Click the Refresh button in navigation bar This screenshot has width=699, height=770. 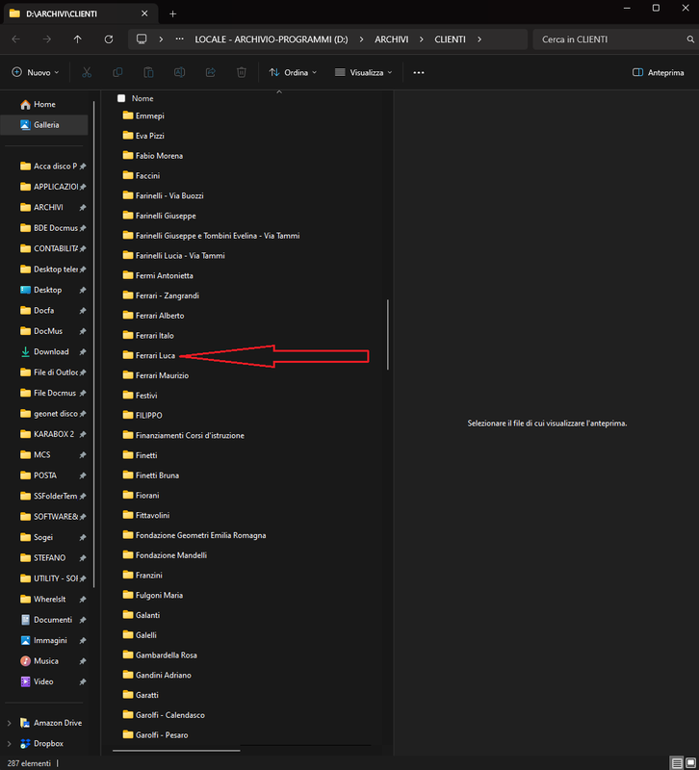[x=109, y=39]
